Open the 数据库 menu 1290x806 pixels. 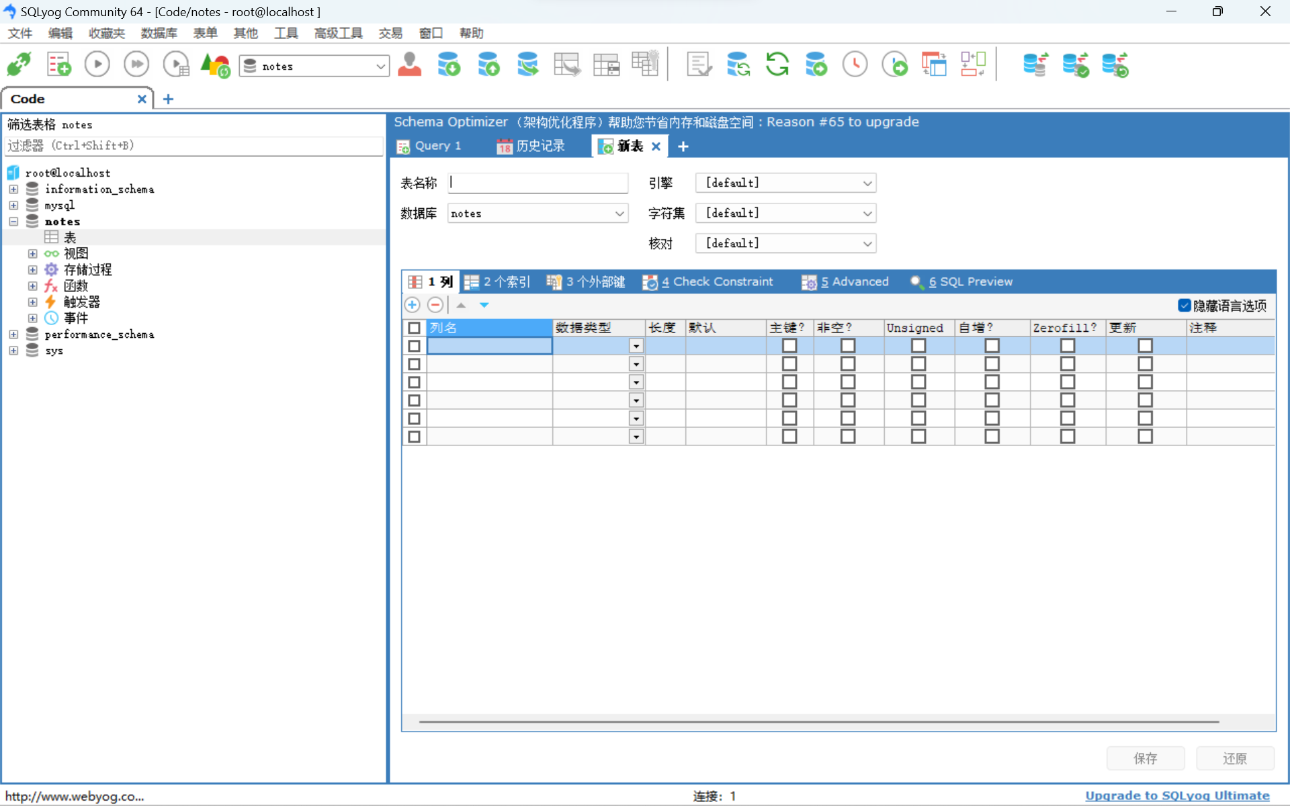(159, 33)
